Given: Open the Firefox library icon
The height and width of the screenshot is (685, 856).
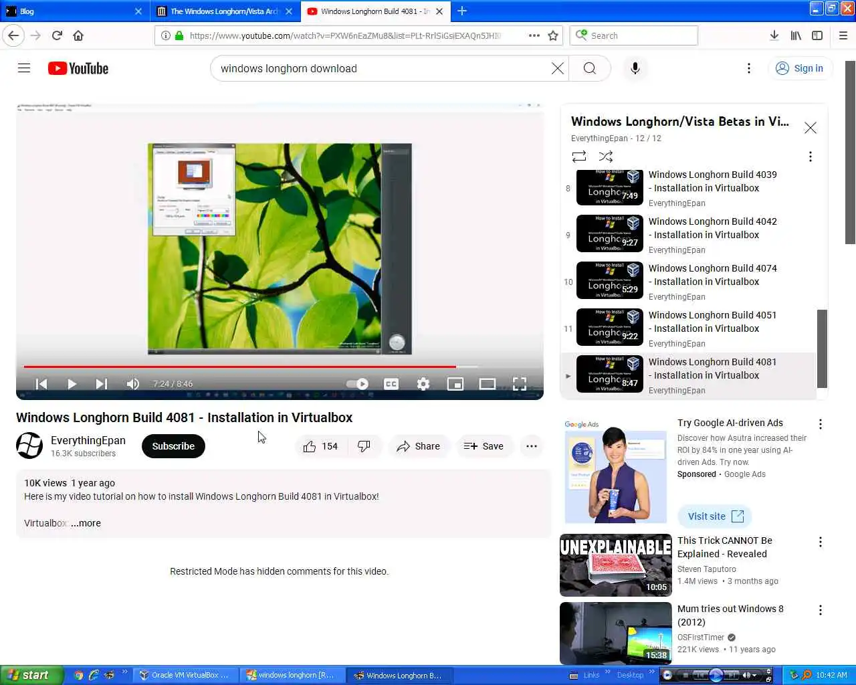Looking at the screenshot, I should [x=796, y=35].
